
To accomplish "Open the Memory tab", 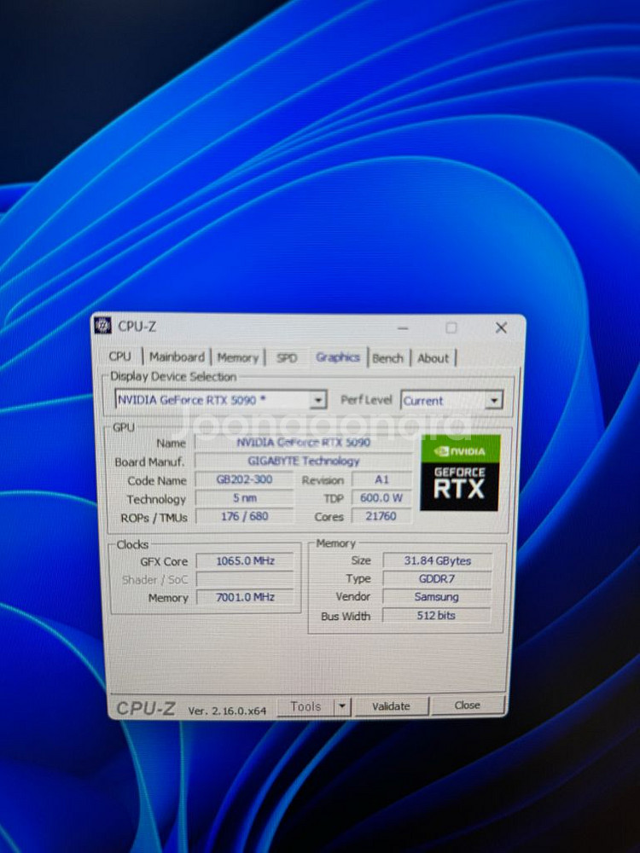I will (x=238, y=357).
